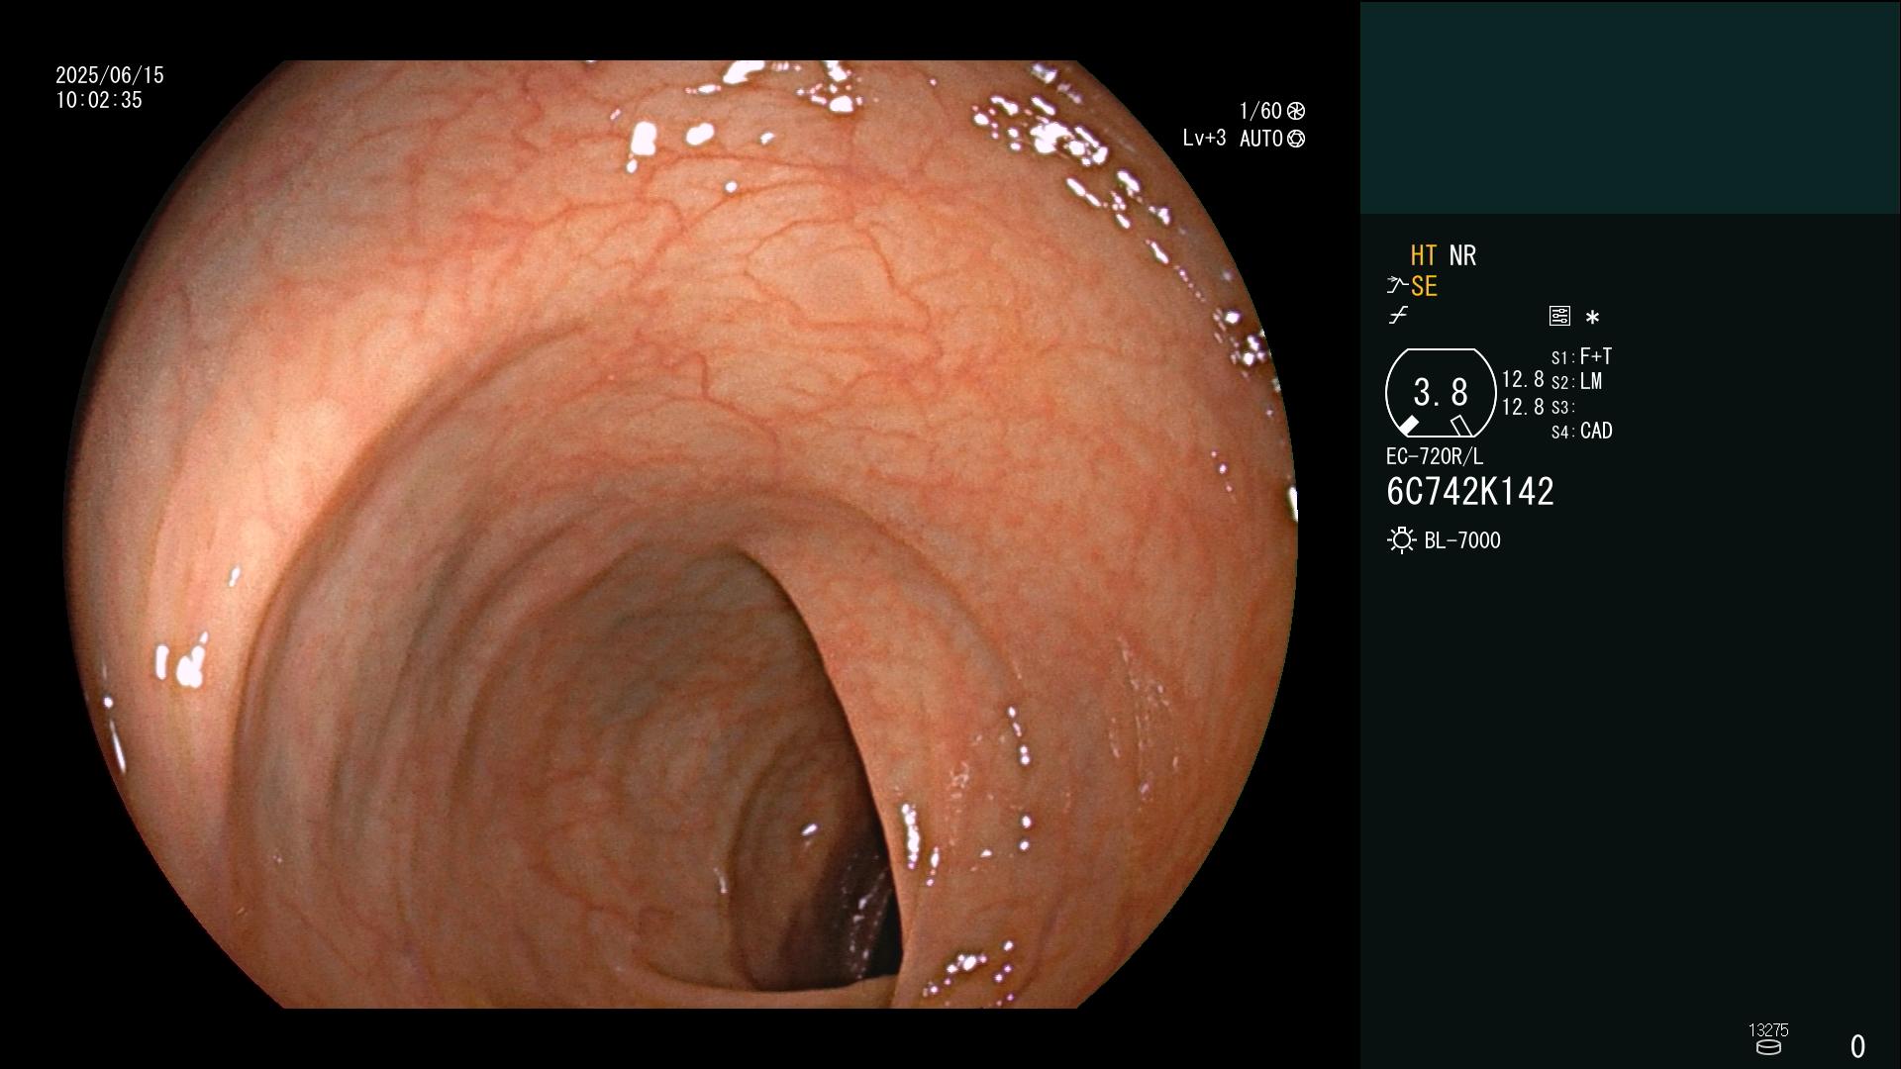
Task: Click the BL-7000 light source lamp icon
Action: (x=1402, y=540)
